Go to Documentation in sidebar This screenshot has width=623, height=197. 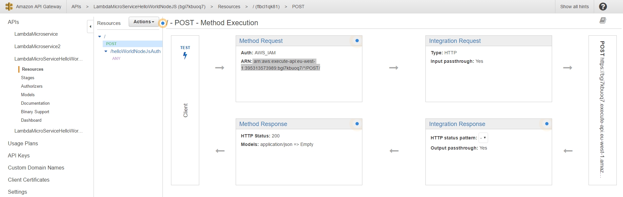point(35,103)
